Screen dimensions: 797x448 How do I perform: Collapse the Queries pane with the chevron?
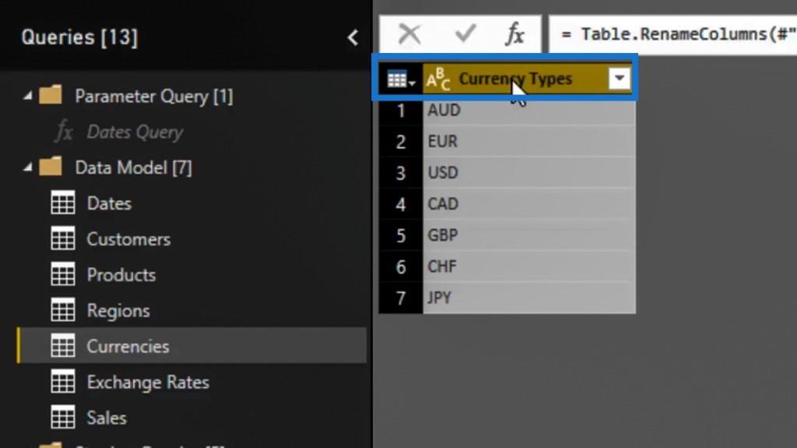pos(353,37)
